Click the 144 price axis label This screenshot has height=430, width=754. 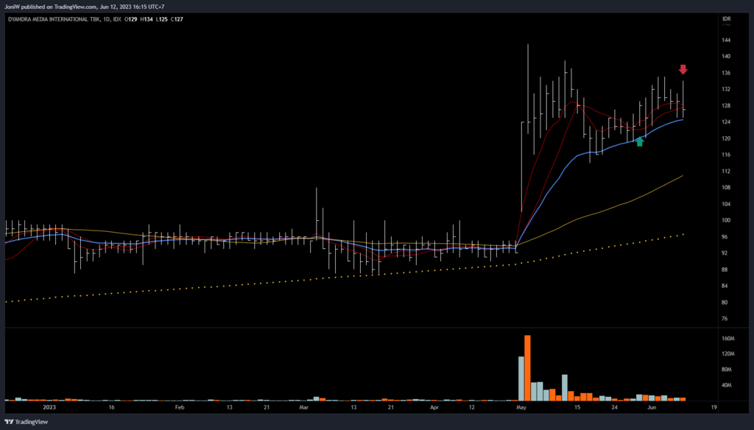727,40
